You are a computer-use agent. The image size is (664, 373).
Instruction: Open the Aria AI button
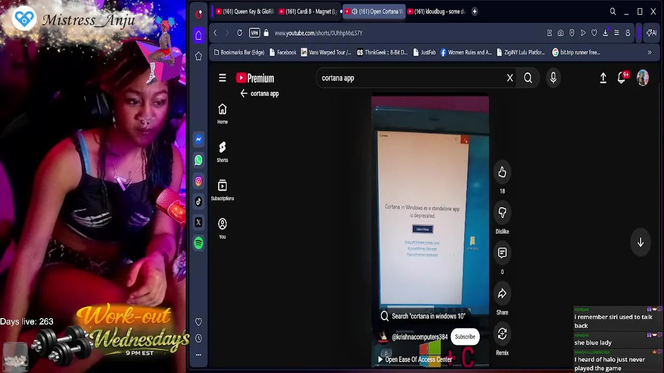(652, 33)
